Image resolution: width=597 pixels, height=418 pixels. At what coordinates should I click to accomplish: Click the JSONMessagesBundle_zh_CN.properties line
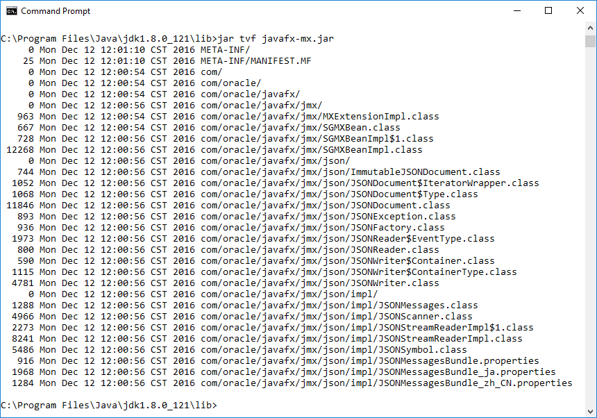[x=386, y=383]
